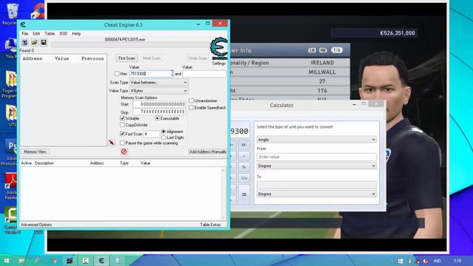Click the Calculator percent button

coord(244,167)
